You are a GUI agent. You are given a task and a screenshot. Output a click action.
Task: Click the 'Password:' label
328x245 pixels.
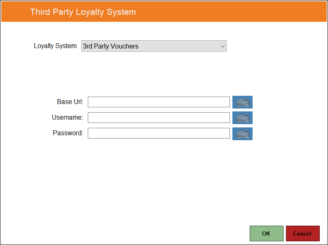[x=68, y=133]
